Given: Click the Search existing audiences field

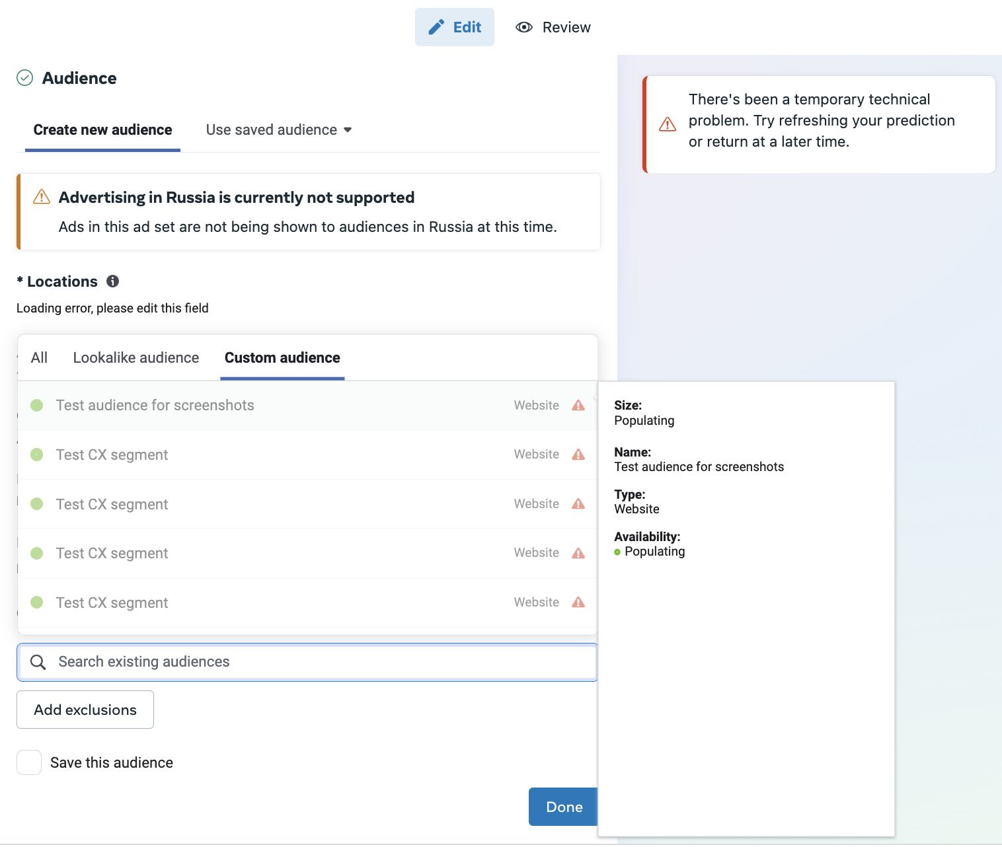Looking at the screenshot, I should [x=307, y=662].
